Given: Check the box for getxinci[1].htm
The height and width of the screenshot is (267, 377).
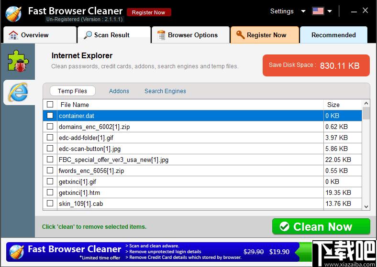Looking at the screenshot, I should click(x=50, y=192).
